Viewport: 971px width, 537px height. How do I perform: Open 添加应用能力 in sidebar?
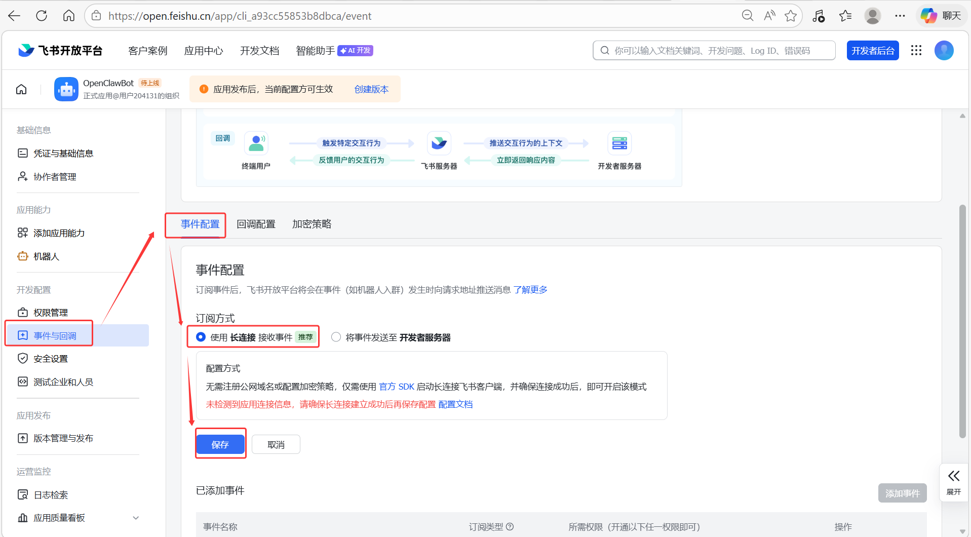pyautogui.click(x=59, y=233)
